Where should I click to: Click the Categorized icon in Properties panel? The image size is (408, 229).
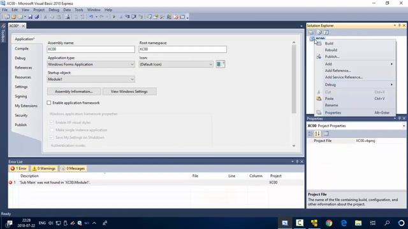310,134
